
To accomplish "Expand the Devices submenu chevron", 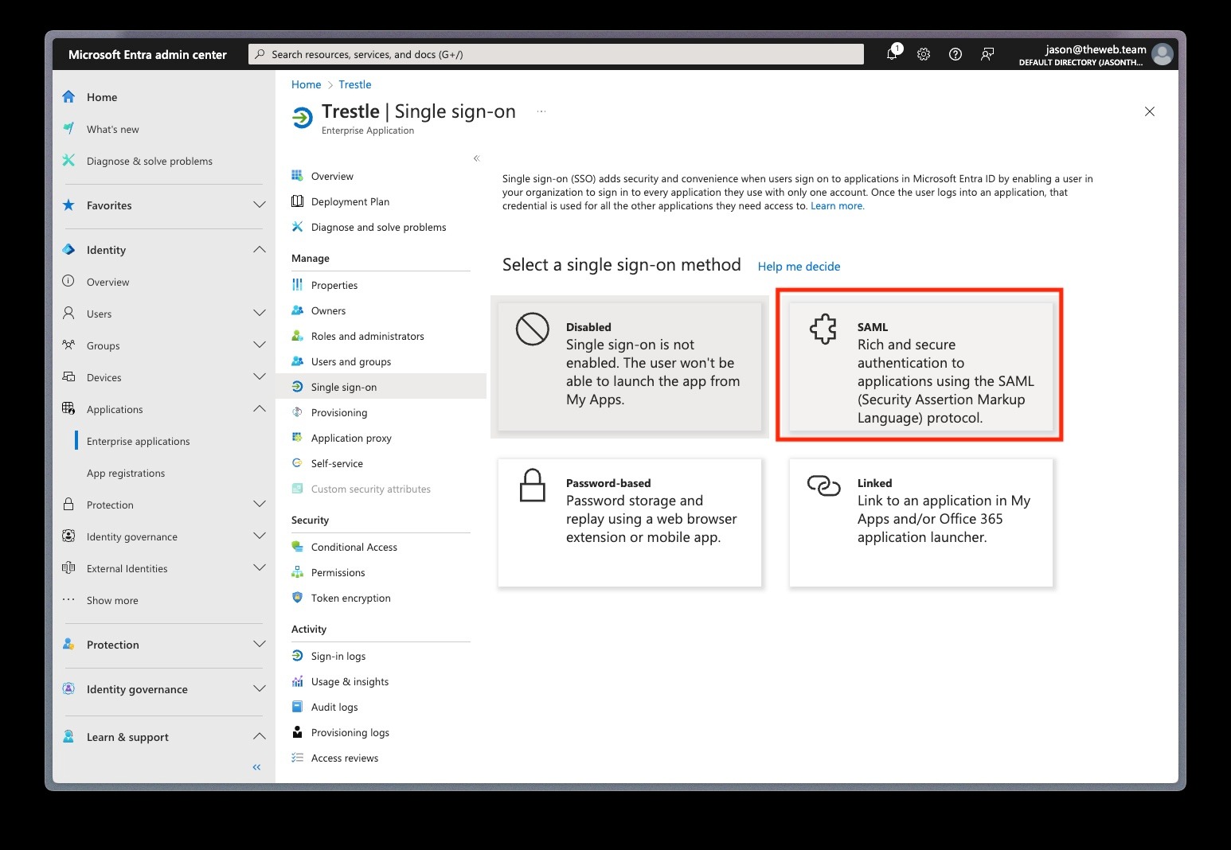I will tap(260, 377).
